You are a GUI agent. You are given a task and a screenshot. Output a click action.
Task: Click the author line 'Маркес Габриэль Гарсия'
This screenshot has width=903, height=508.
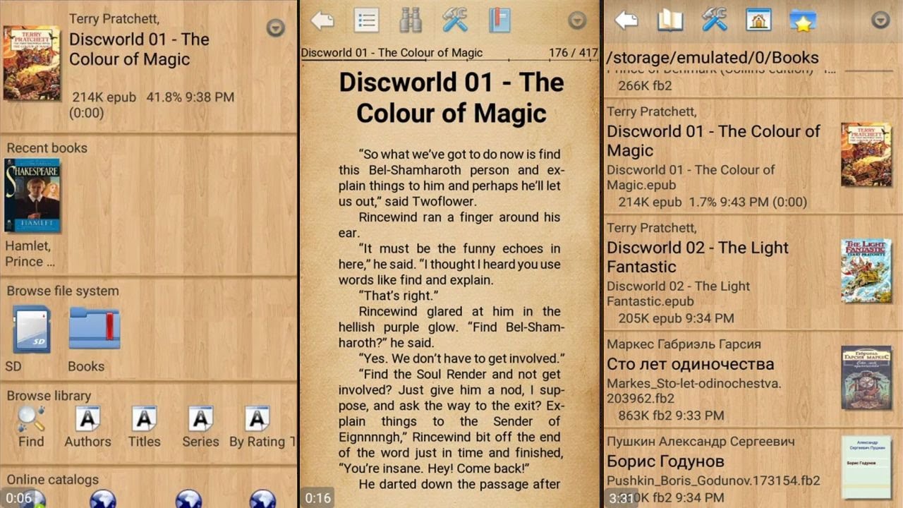click(684, 344)
